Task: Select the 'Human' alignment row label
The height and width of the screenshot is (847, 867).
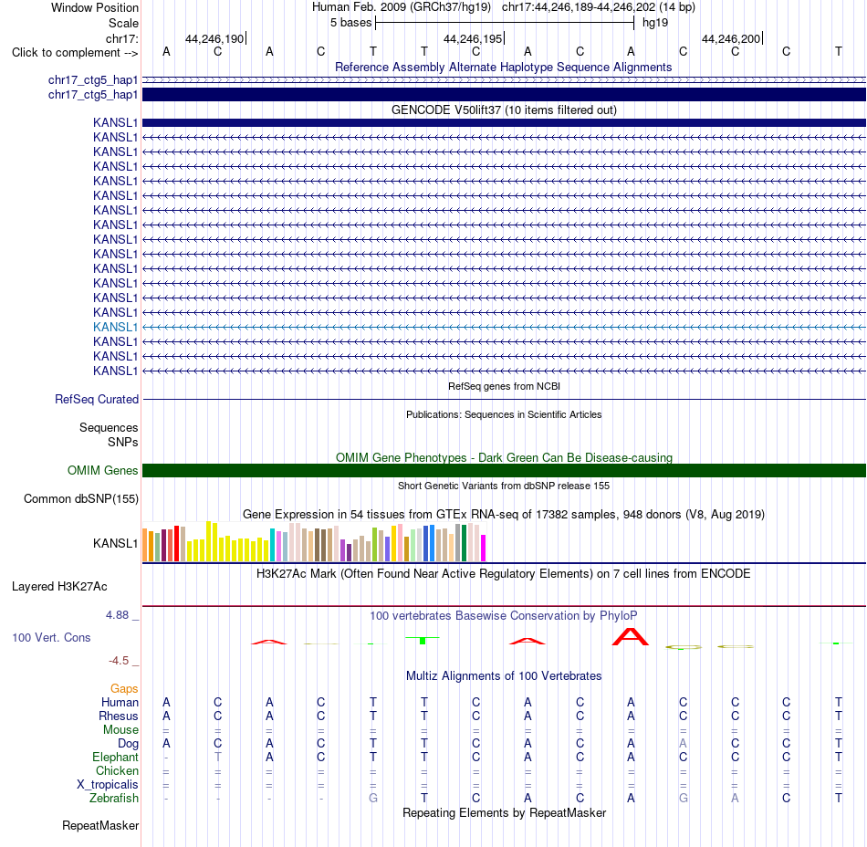Action: click(120, 702)
